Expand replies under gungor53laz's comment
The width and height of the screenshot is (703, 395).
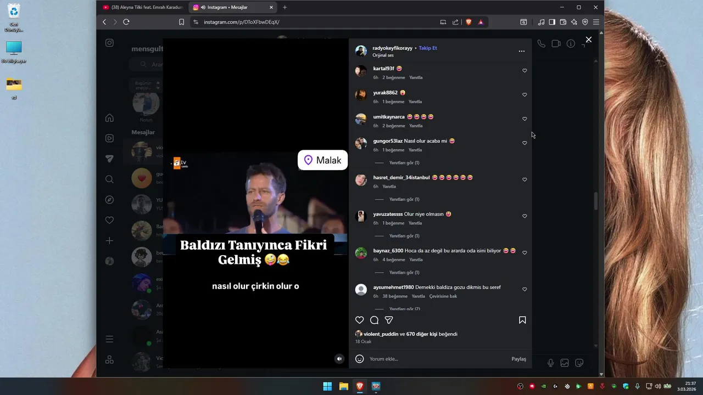tap(404, 163)
